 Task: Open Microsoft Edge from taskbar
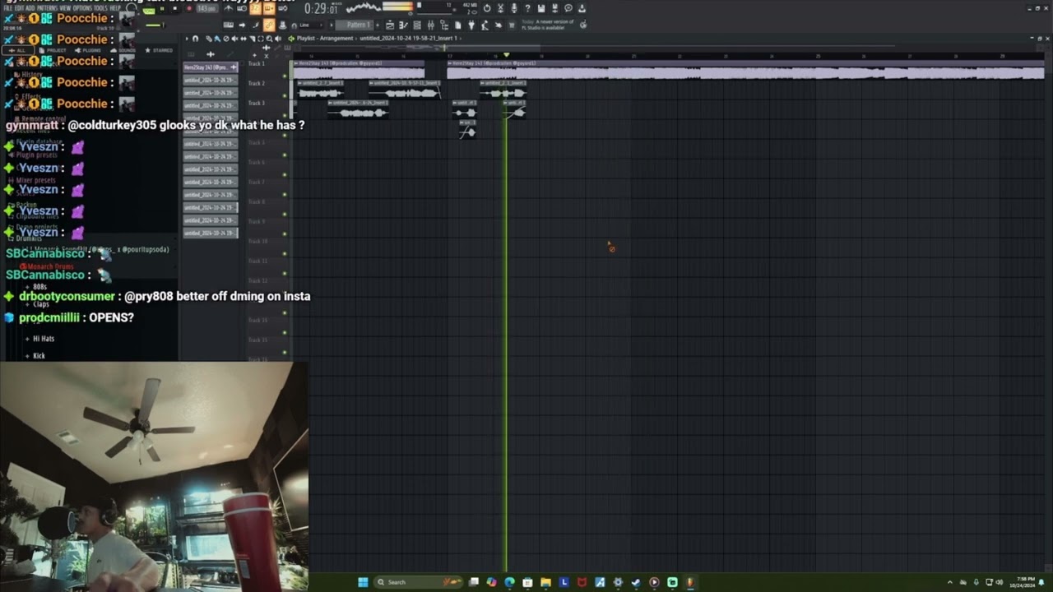pos(509,582)
